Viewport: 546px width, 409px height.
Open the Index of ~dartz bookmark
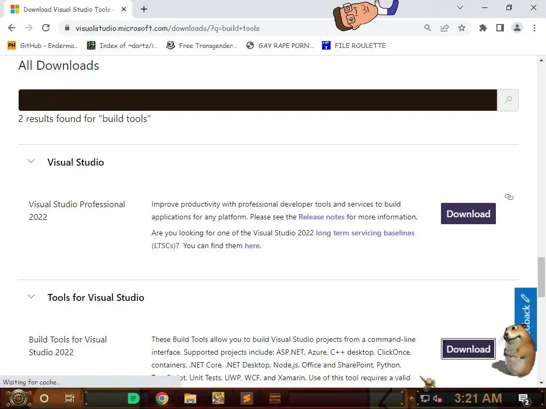click(x=123, y=46)
